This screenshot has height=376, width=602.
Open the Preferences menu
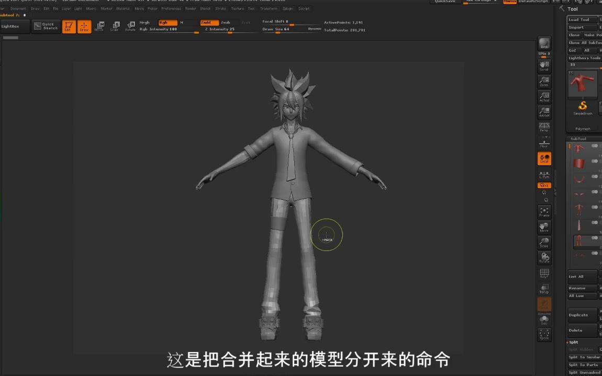[x=171, y=8]
